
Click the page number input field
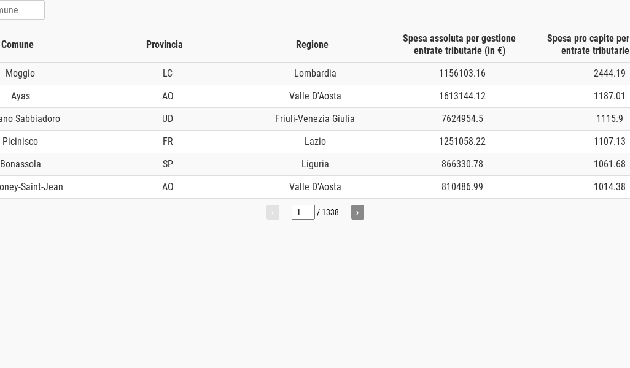tap(303, 212)
